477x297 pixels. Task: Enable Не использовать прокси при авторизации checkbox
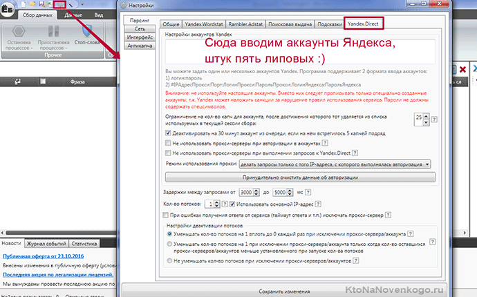tap(168, 142)
